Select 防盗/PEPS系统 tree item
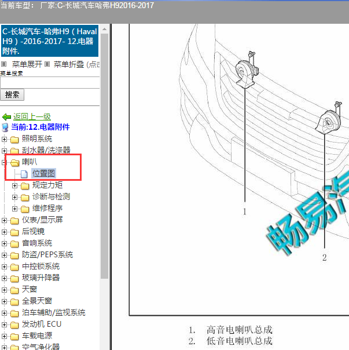Screen dimensions: 349x350 coord(47,255)
